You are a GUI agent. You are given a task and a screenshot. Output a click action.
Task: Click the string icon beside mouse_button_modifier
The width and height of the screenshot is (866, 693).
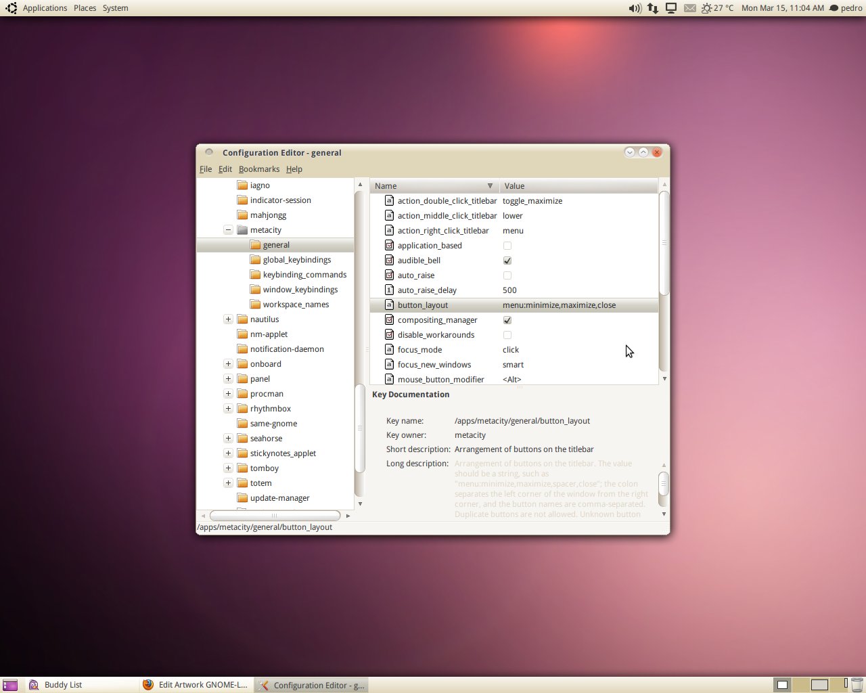point(389,379)
